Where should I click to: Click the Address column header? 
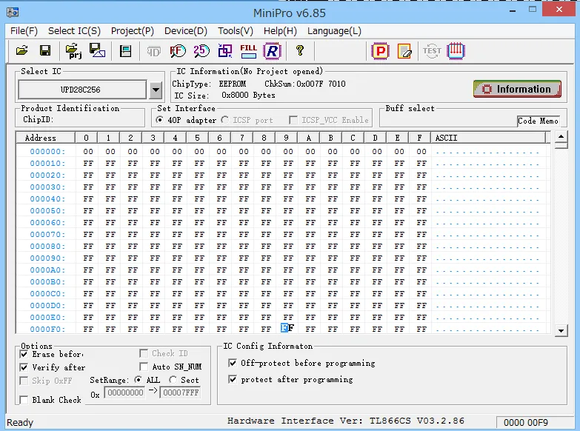point(45,138)
